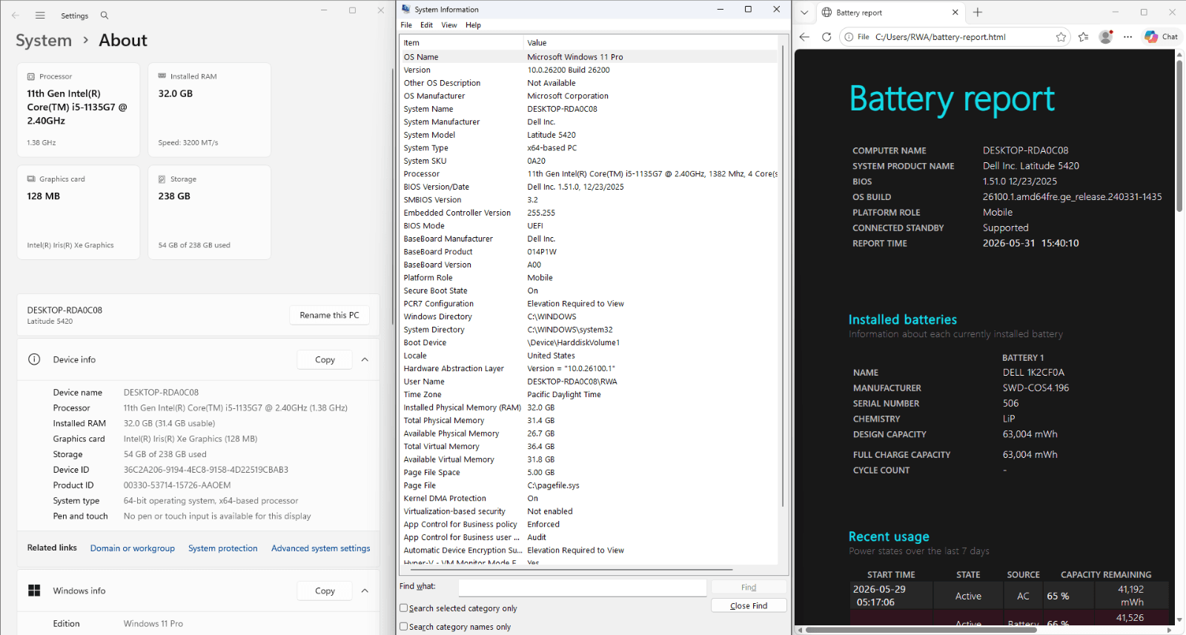
Task: Click the Edge address bar URL
Action: (x=940, y=37)
